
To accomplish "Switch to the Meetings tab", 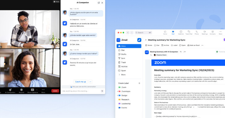I will tap(205, 32).
